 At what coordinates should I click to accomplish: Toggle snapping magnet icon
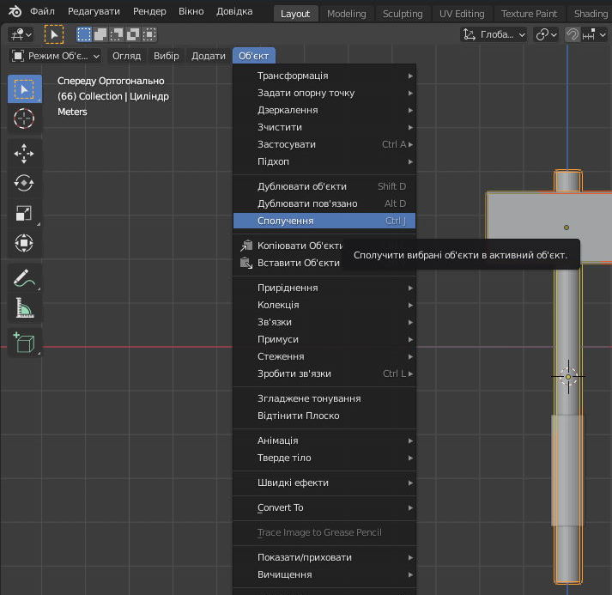click(573, 34)
